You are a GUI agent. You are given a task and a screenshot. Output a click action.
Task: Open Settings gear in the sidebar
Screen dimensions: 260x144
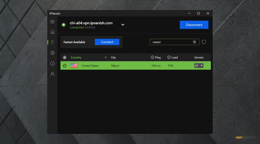(x=52, y=53)
